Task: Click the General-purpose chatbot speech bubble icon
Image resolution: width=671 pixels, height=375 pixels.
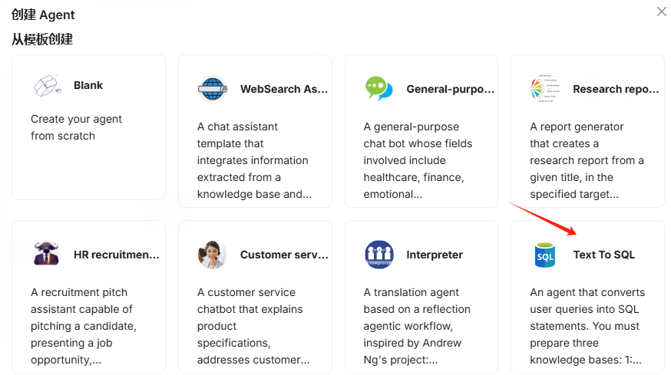Action: pos(378,89)
